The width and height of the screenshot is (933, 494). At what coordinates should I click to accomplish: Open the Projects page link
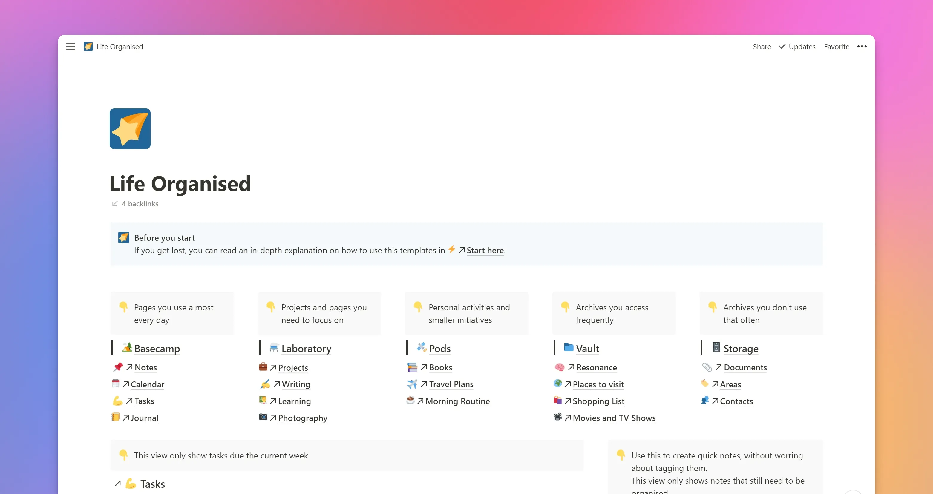click(293, 368)
